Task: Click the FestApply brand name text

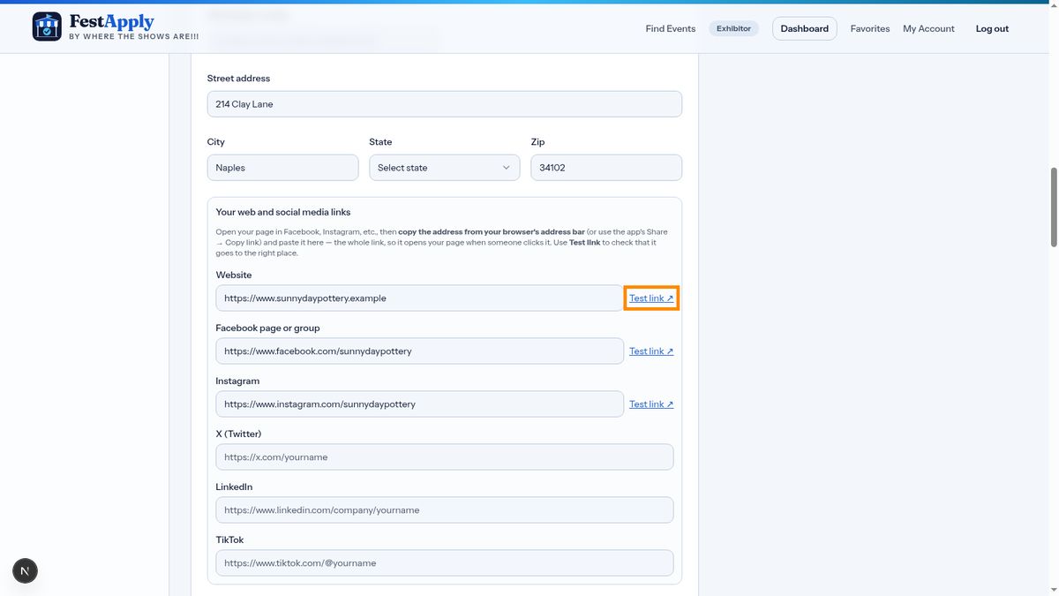Action: (x=111, y=21)
